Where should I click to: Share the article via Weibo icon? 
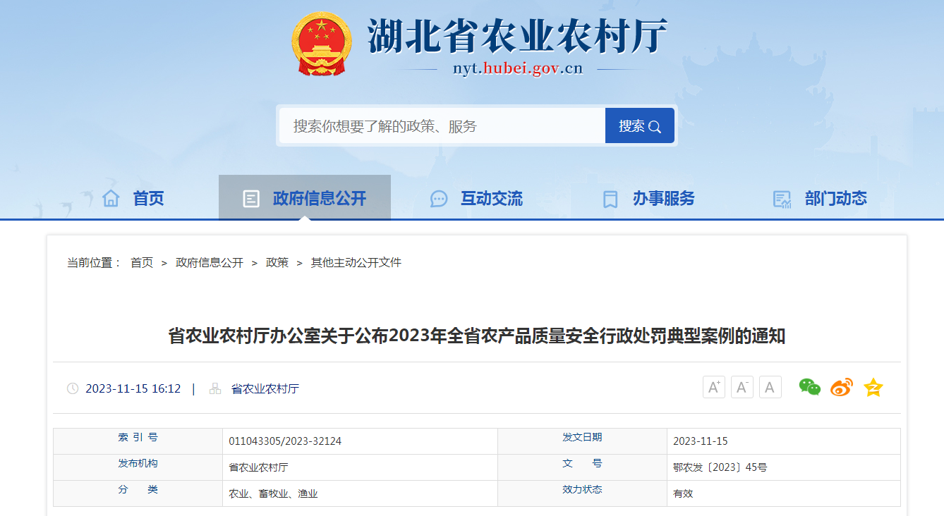pos(841,387)
